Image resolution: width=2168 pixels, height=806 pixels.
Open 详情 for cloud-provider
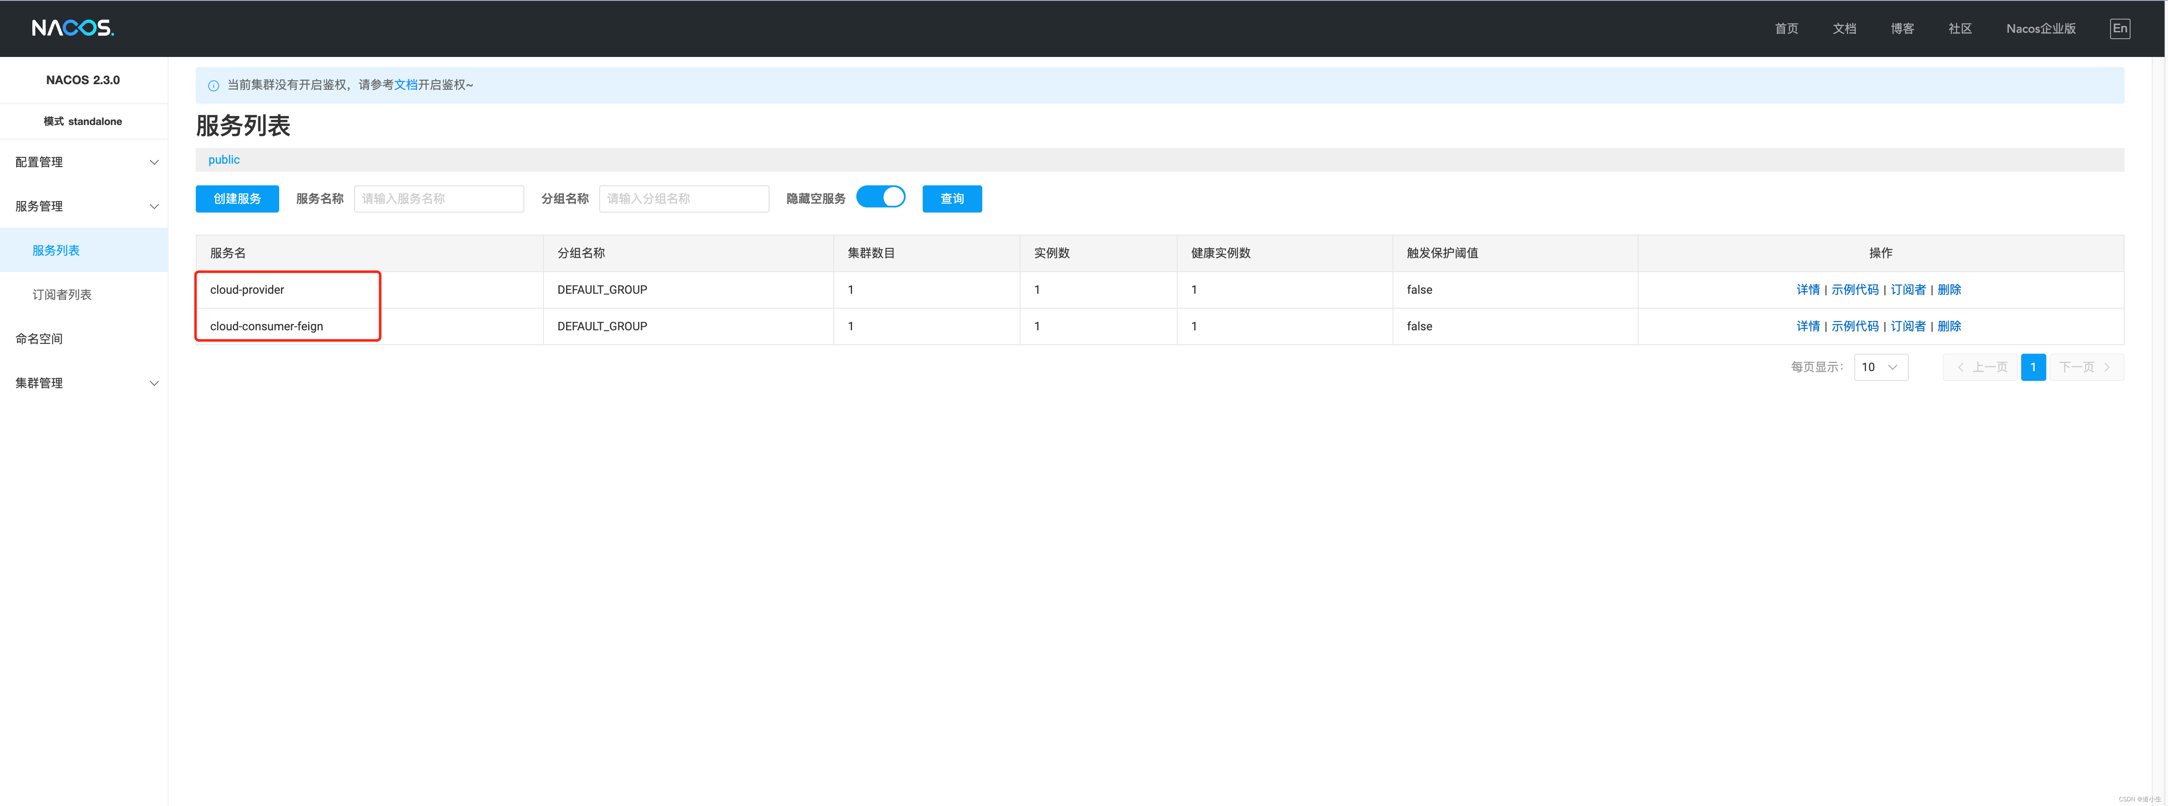click(1808, 290)
